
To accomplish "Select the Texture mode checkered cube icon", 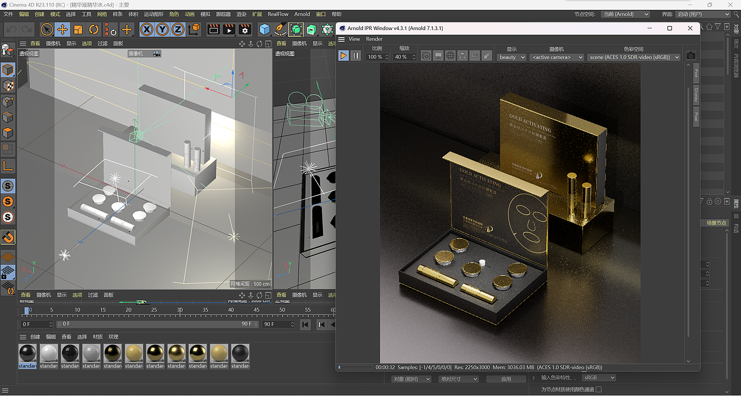I will coord(8,86).
